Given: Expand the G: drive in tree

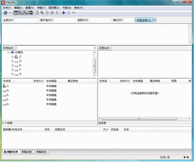Looking at the screenshot, I should point(12,74).
